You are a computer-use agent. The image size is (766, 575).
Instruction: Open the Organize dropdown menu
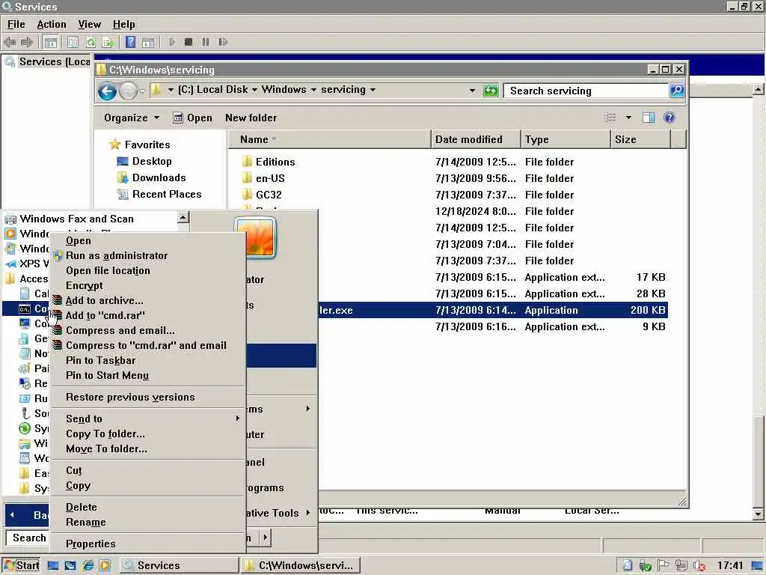[132, 118]
